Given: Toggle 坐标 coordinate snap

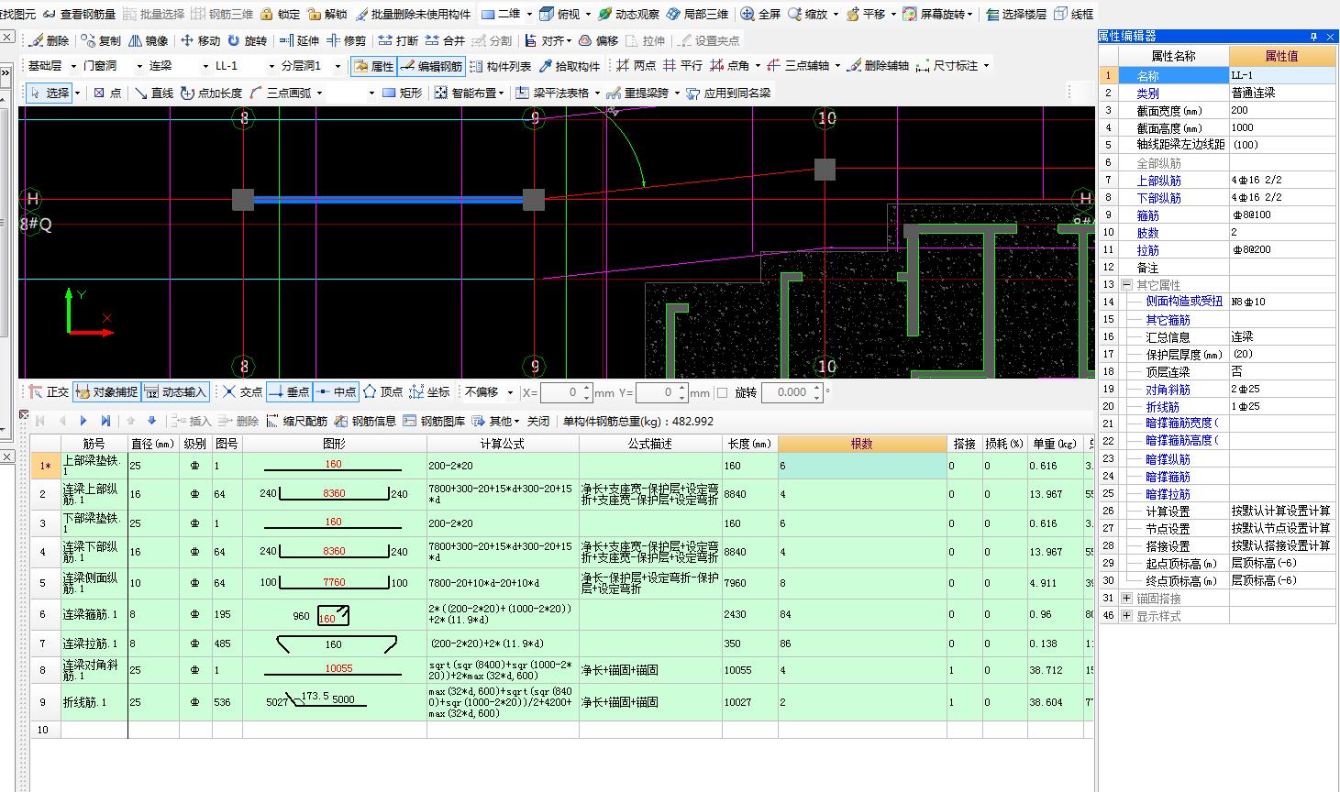Looking at the screenshot, I should 429,392.
